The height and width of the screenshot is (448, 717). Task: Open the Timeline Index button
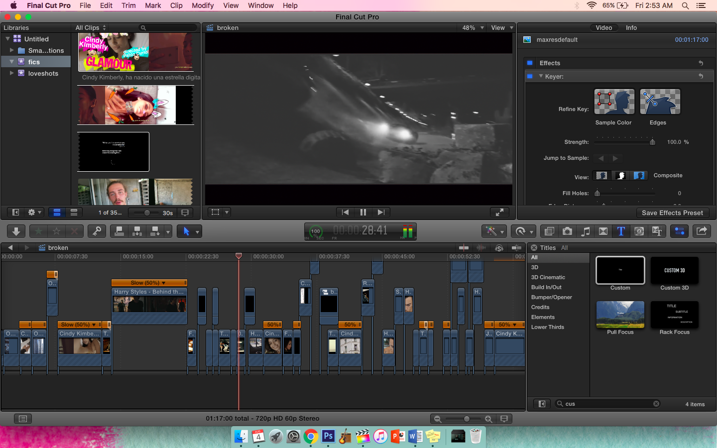click(x=23, y=419)
